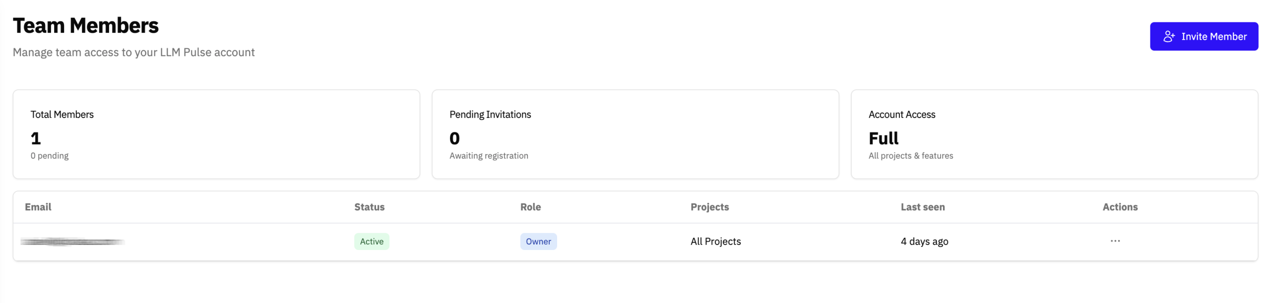Screen dimensions: 1270x303
Task: Open the three-dot actions menu for the owner
Action: pos(1114,241)
